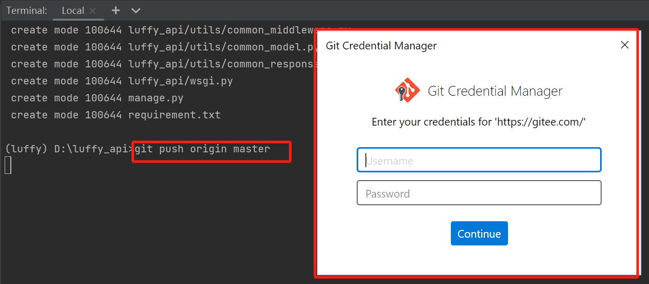Click the large Git Credential Manager heading

pyautogui.click(x=495, y=92)
